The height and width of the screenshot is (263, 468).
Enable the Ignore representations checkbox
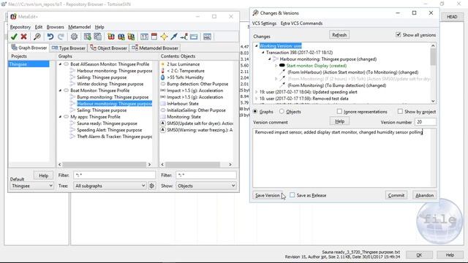(339, 111)
